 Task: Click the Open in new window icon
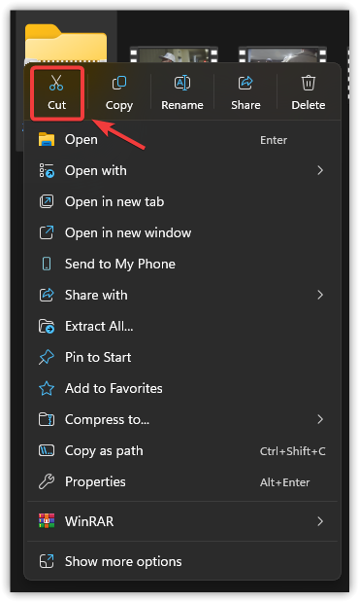coord(47,232)
